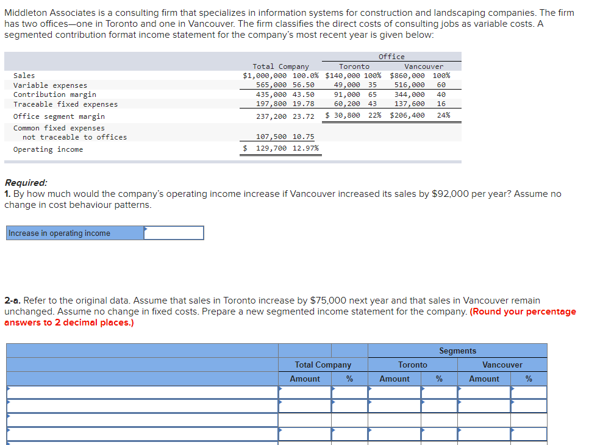Click the Office header in the income statement
This screenshot has height=445, width=614.
(391, 57)
